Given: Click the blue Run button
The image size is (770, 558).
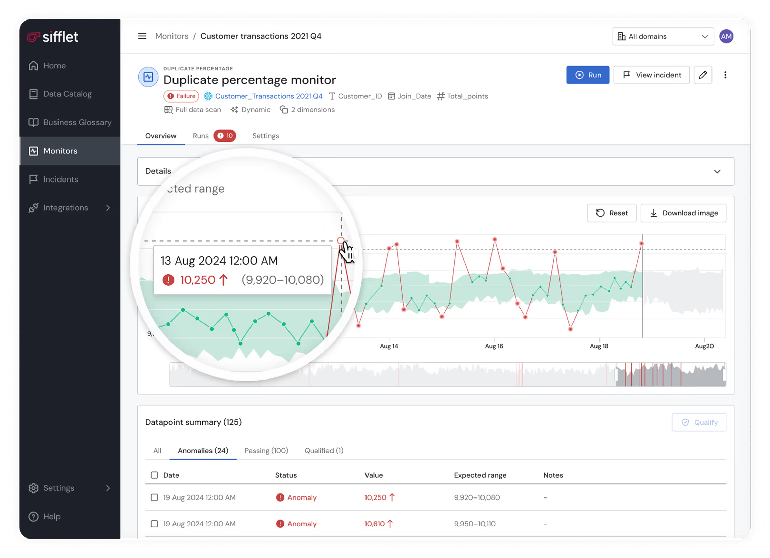Looking at the screenshot, I should (587, 75).
